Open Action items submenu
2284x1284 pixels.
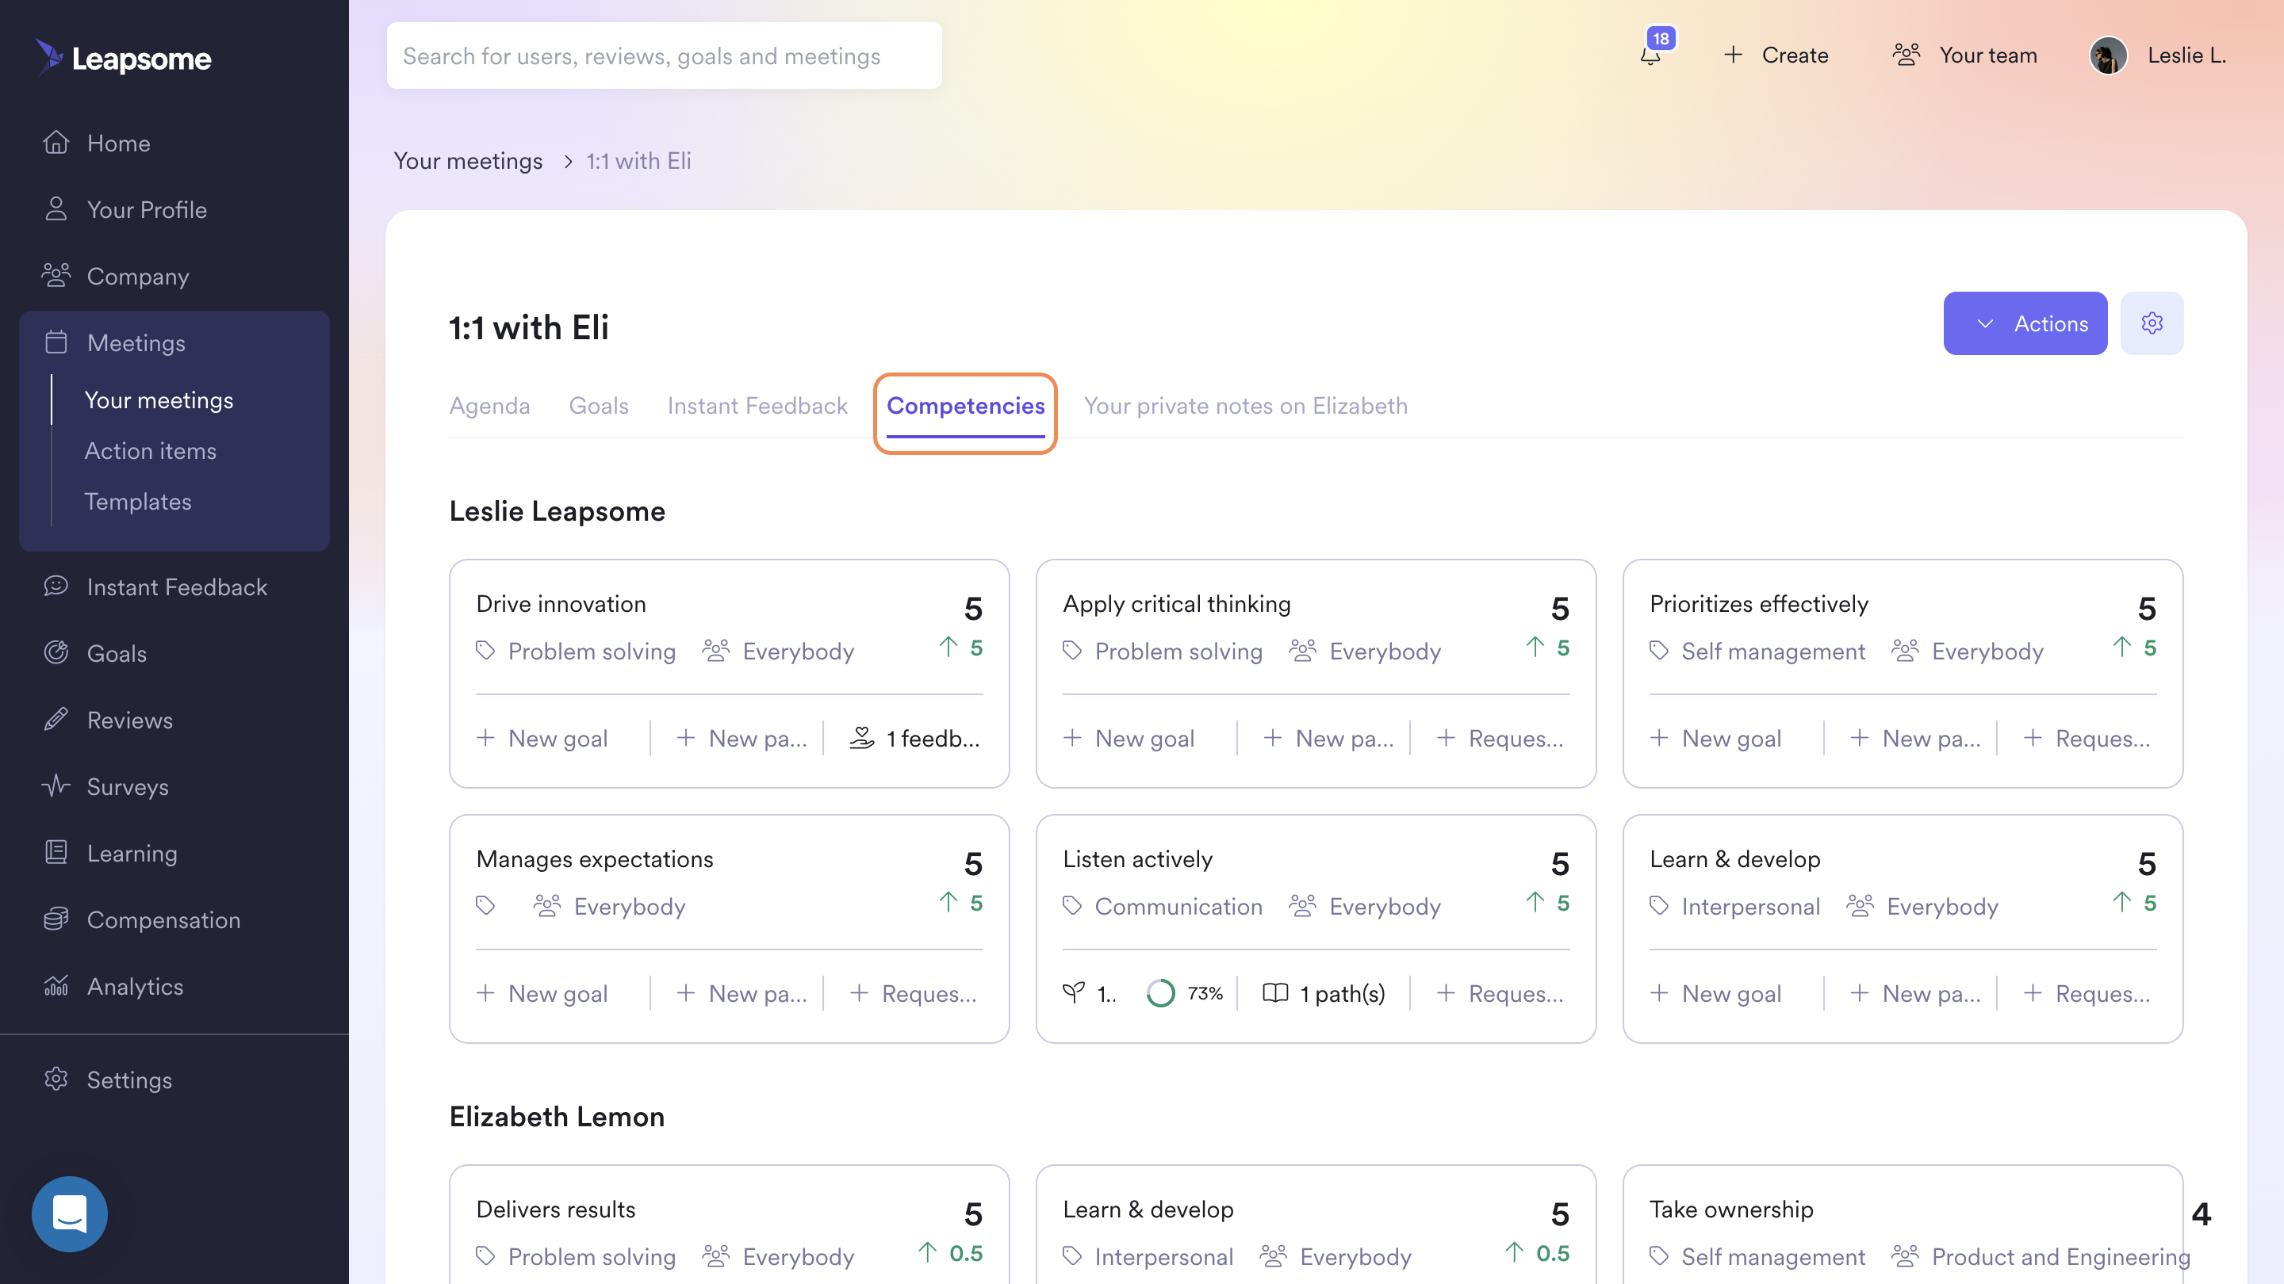150,450
